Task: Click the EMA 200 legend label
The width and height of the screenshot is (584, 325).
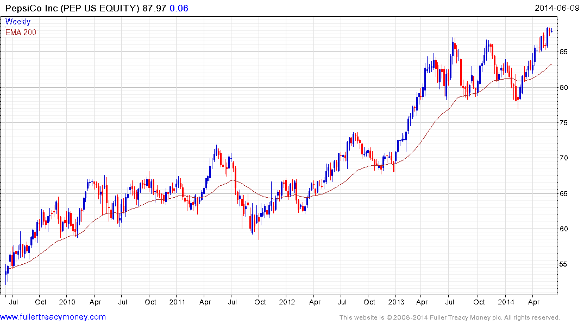Action: coord(21,32)
